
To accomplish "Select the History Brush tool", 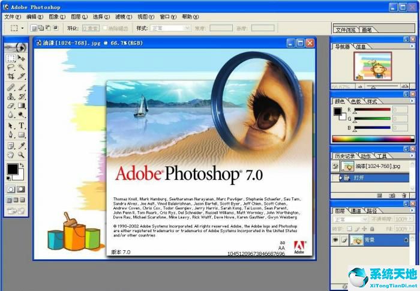I will click(21, 97).
